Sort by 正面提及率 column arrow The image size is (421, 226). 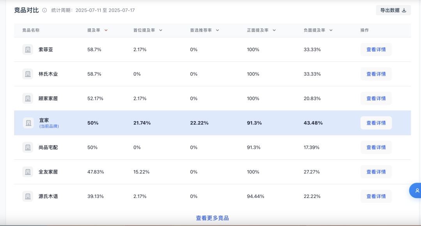[274, 30]
